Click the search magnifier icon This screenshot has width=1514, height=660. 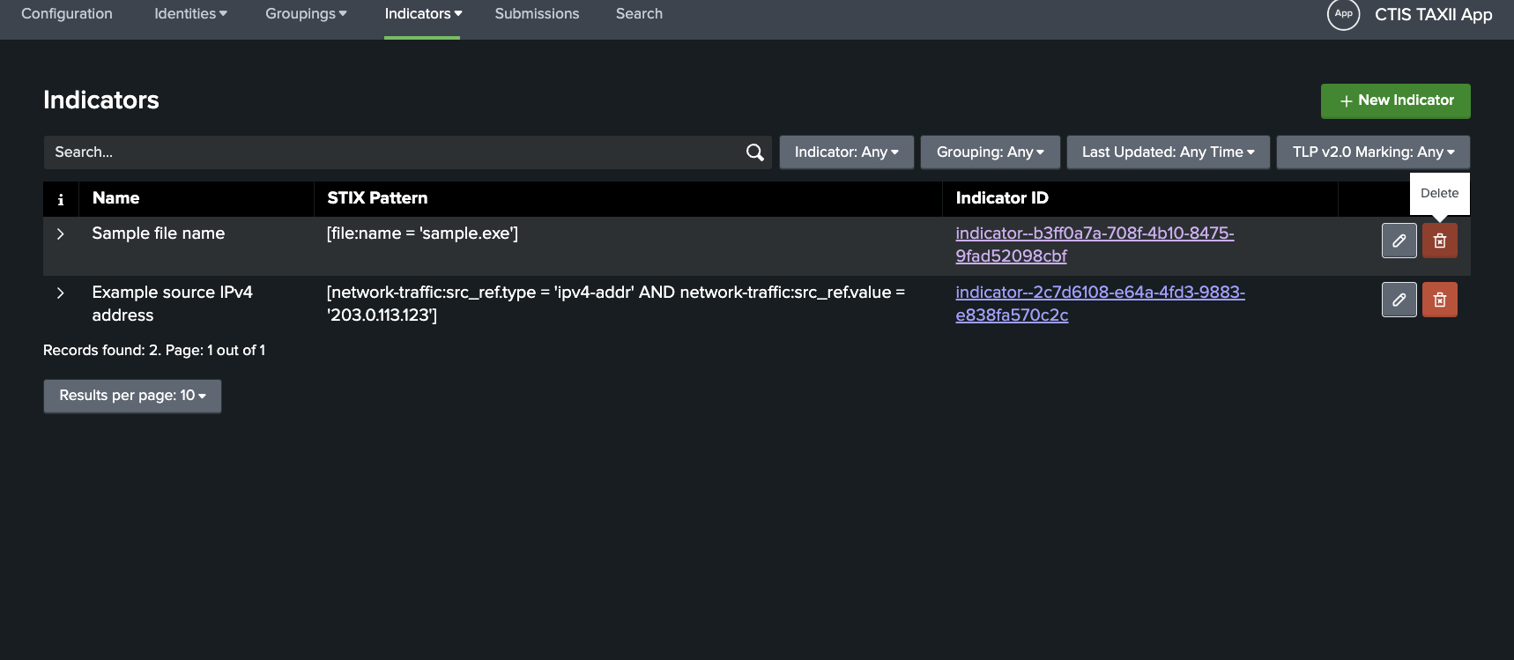[x=754, y=152]
